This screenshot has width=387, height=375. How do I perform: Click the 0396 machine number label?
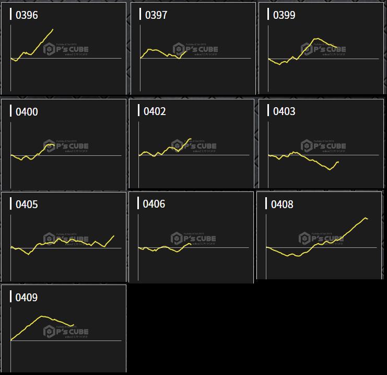tap(27, 15)
